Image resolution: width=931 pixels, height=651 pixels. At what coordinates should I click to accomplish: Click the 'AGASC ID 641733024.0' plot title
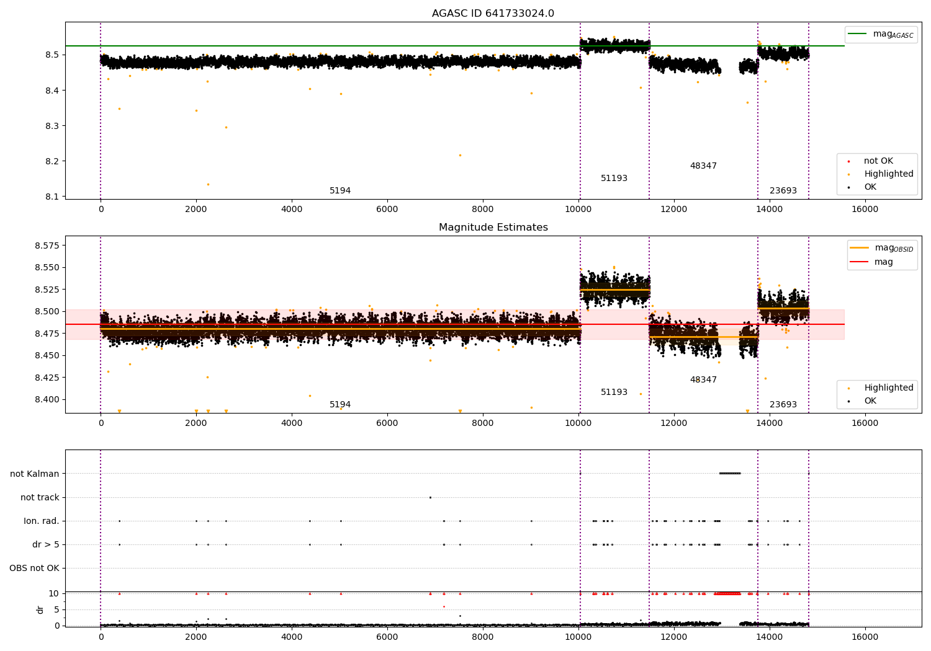(493, 14)
